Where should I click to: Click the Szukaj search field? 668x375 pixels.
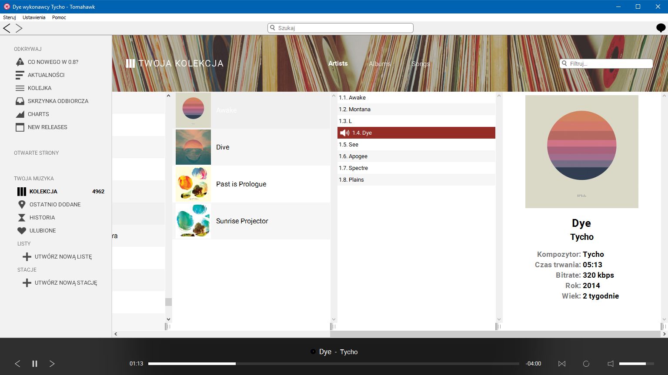(341, 28)
